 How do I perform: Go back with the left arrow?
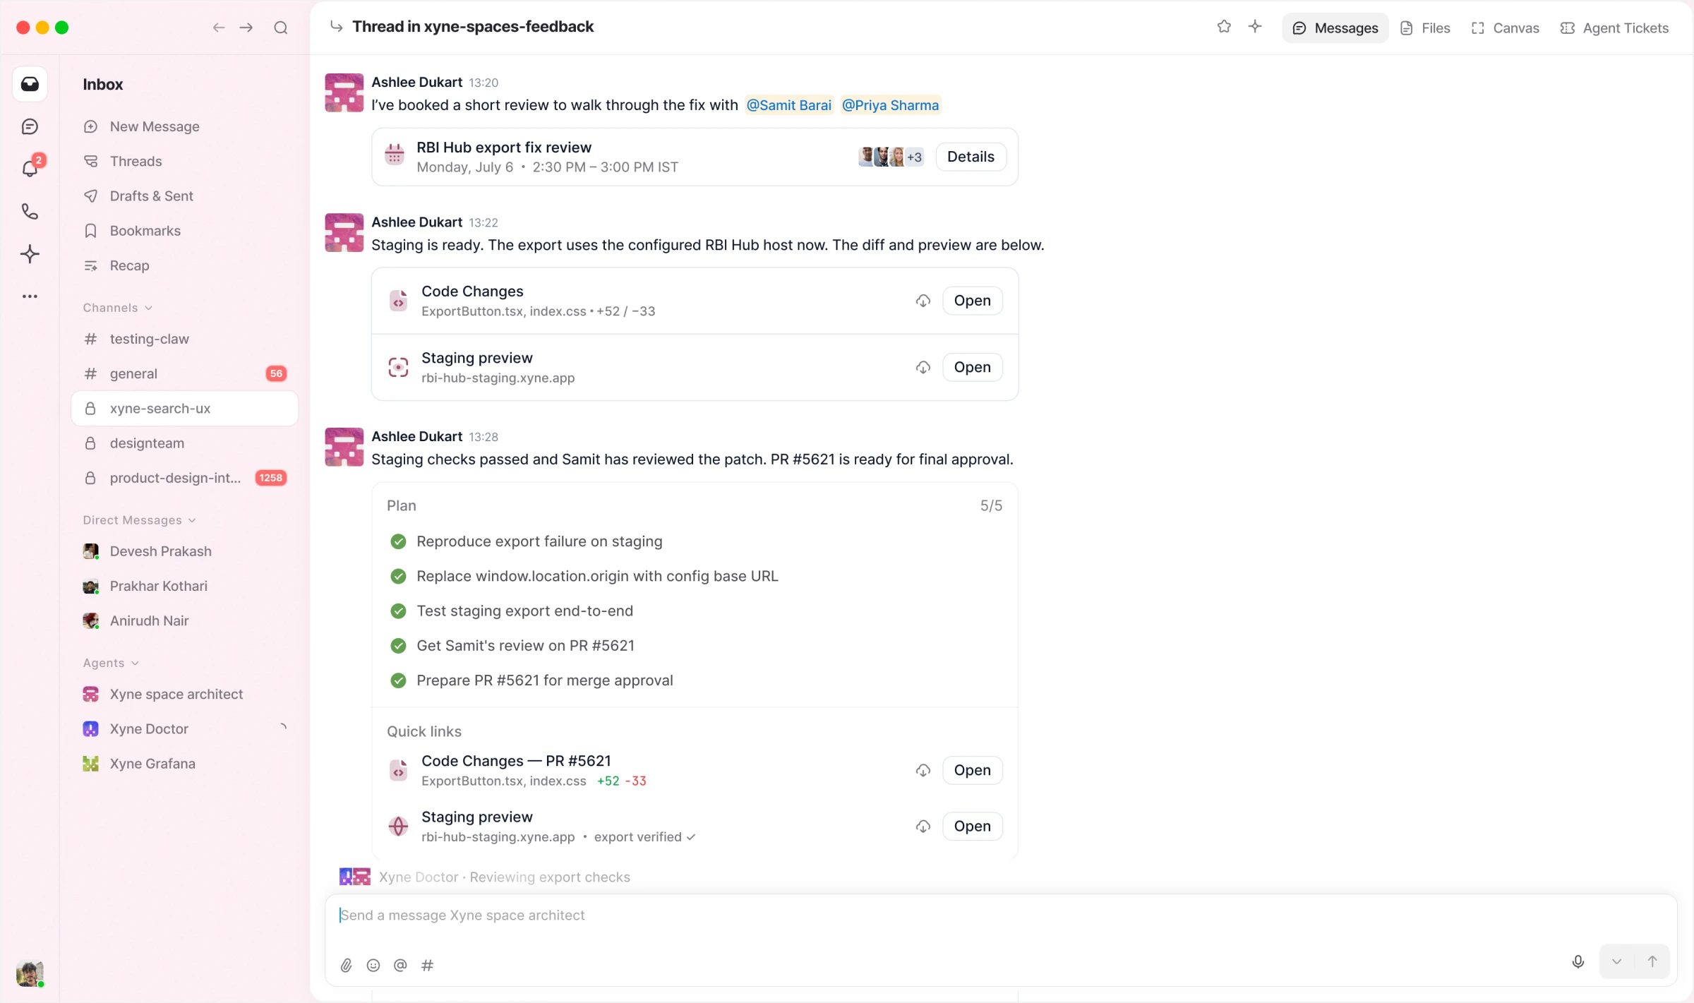click(x=219, y=28)
